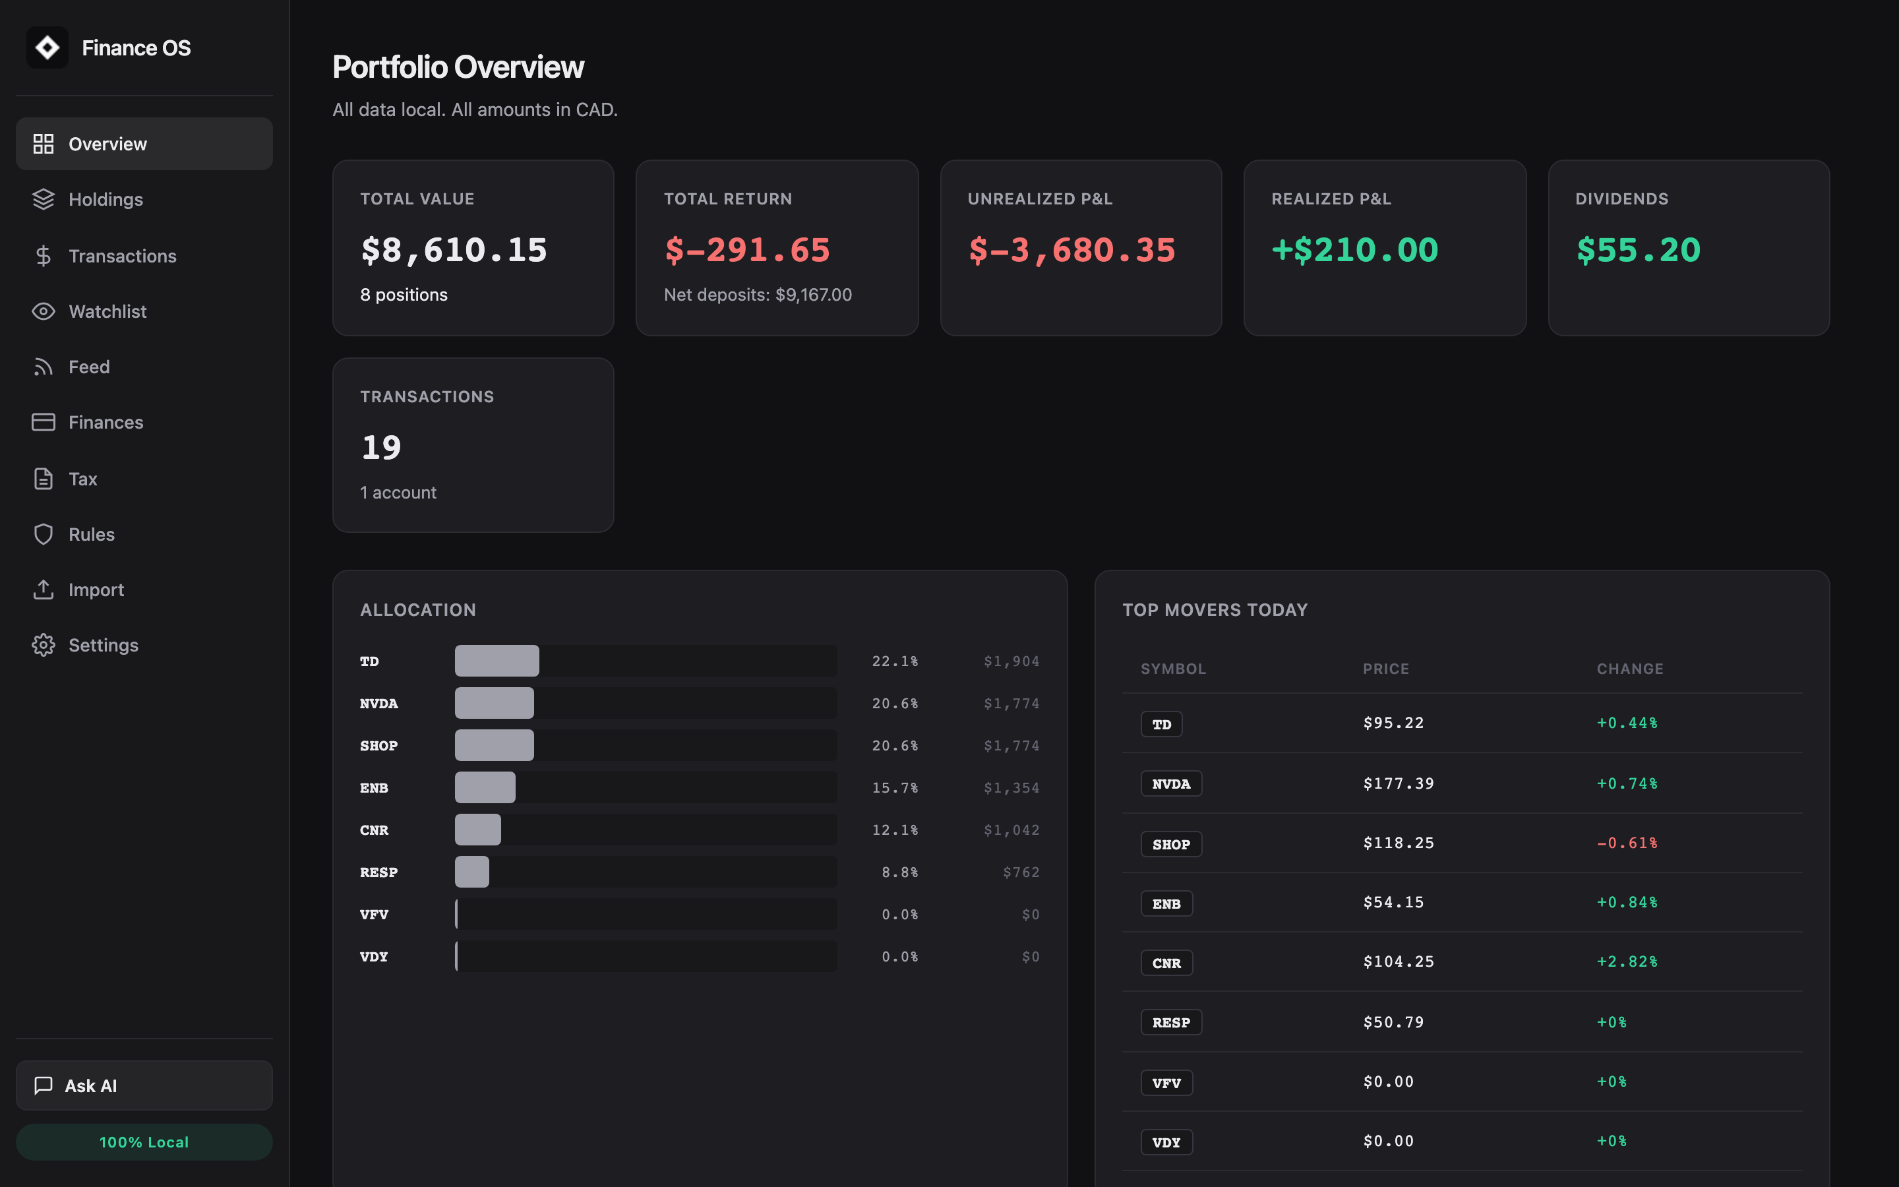
Task: Select the Holdings layers icon in sidebar
Action: point(43,199)
